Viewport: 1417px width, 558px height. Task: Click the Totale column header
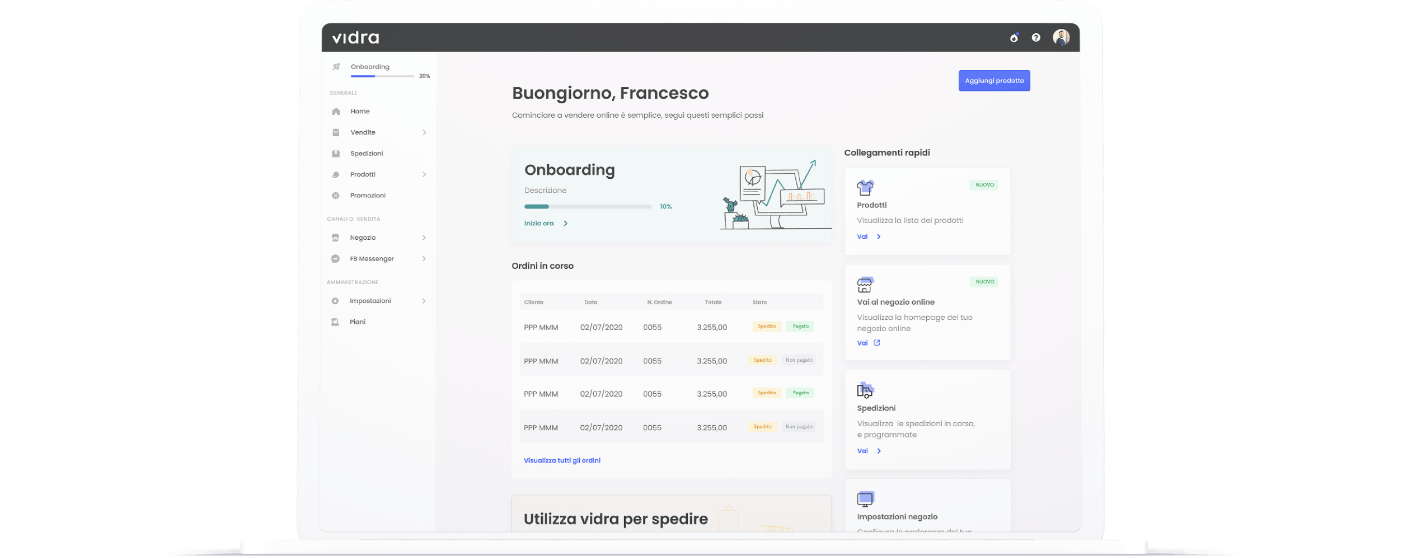(x=713, y=302)
